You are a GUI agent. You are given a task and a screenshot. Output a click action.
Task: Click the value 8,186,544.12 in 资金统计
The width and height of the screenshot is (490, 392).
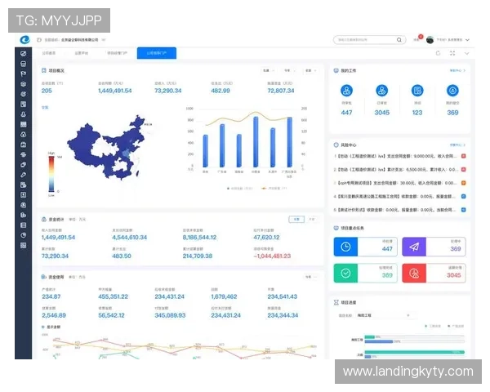coord(199,238)
